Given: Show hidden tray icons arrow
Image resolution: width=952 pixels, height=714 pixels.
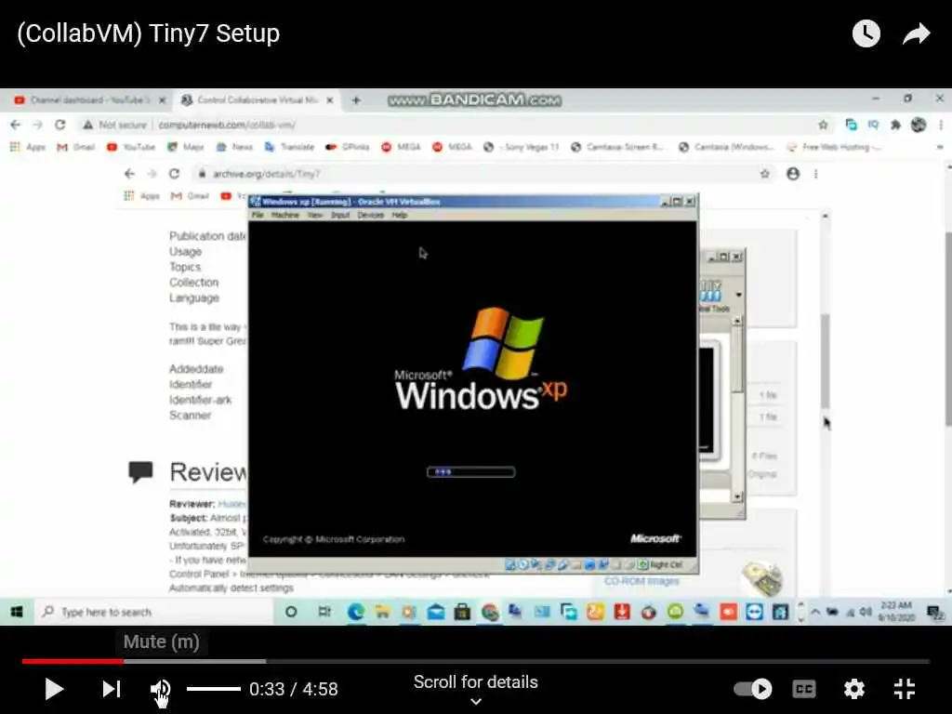Looking at the screenshot, I should 815,612.
